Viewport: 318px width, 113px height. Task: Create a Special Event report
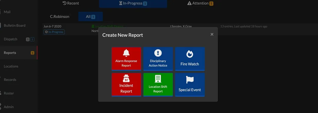(190, 85)
